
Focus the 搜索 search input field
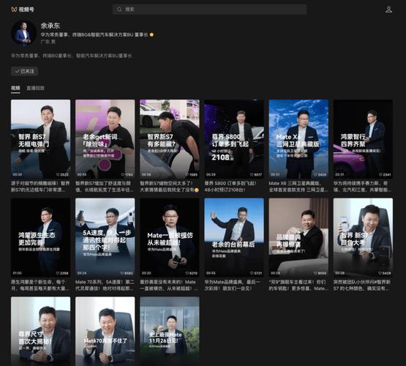click(x=209, y=10)
